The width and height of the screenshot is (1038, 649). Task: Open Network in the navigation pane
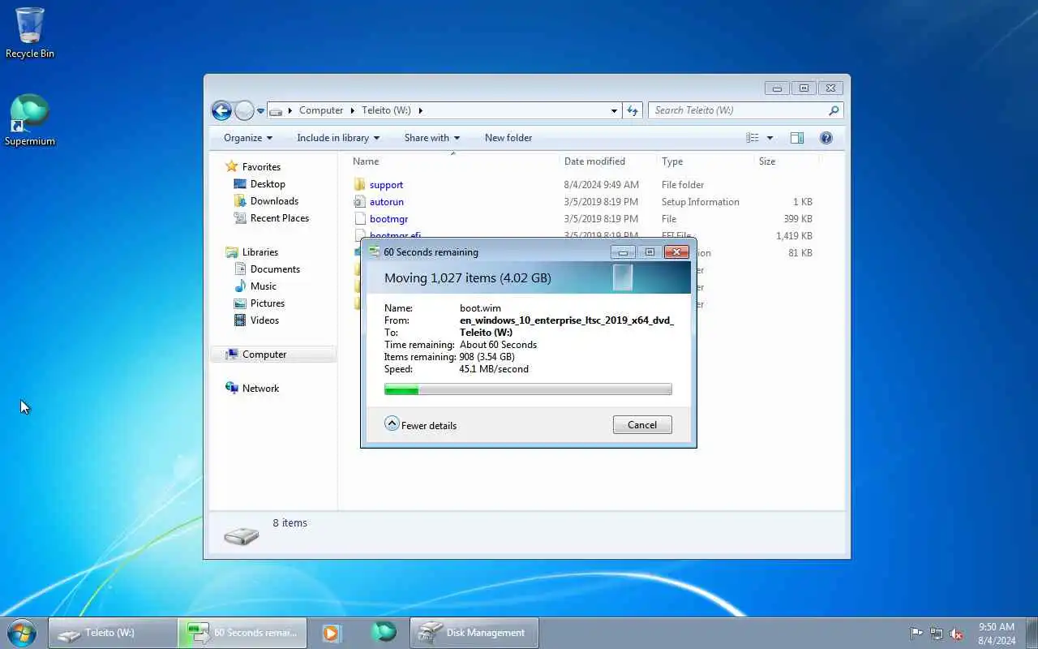(260, 389)
